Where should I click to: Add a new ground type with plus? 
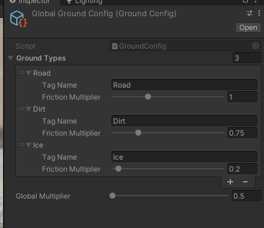[x=230, y=182]
